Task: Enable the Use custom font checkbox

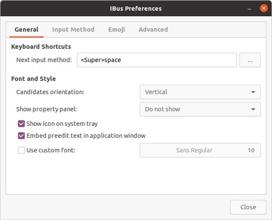Action: 21,150
